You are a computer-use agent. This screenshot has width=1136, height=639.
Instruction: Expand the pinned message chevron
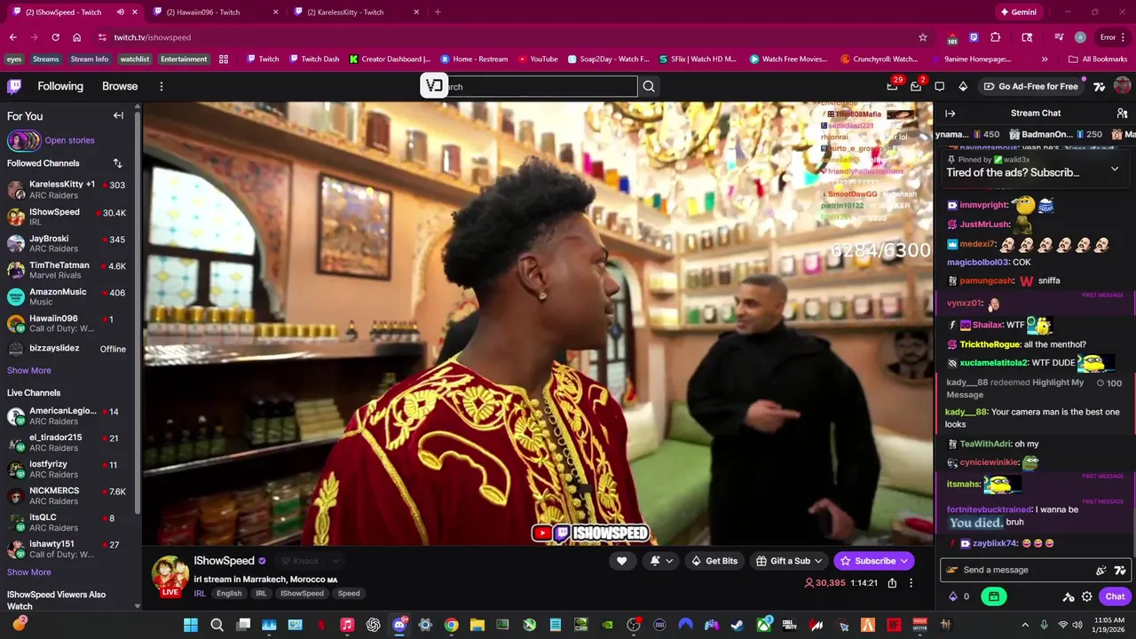pos(1115,169)
